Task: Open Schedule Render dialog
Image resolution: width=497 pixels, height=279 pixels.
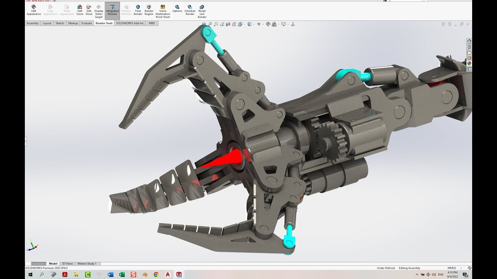Action: click(190, 10)
